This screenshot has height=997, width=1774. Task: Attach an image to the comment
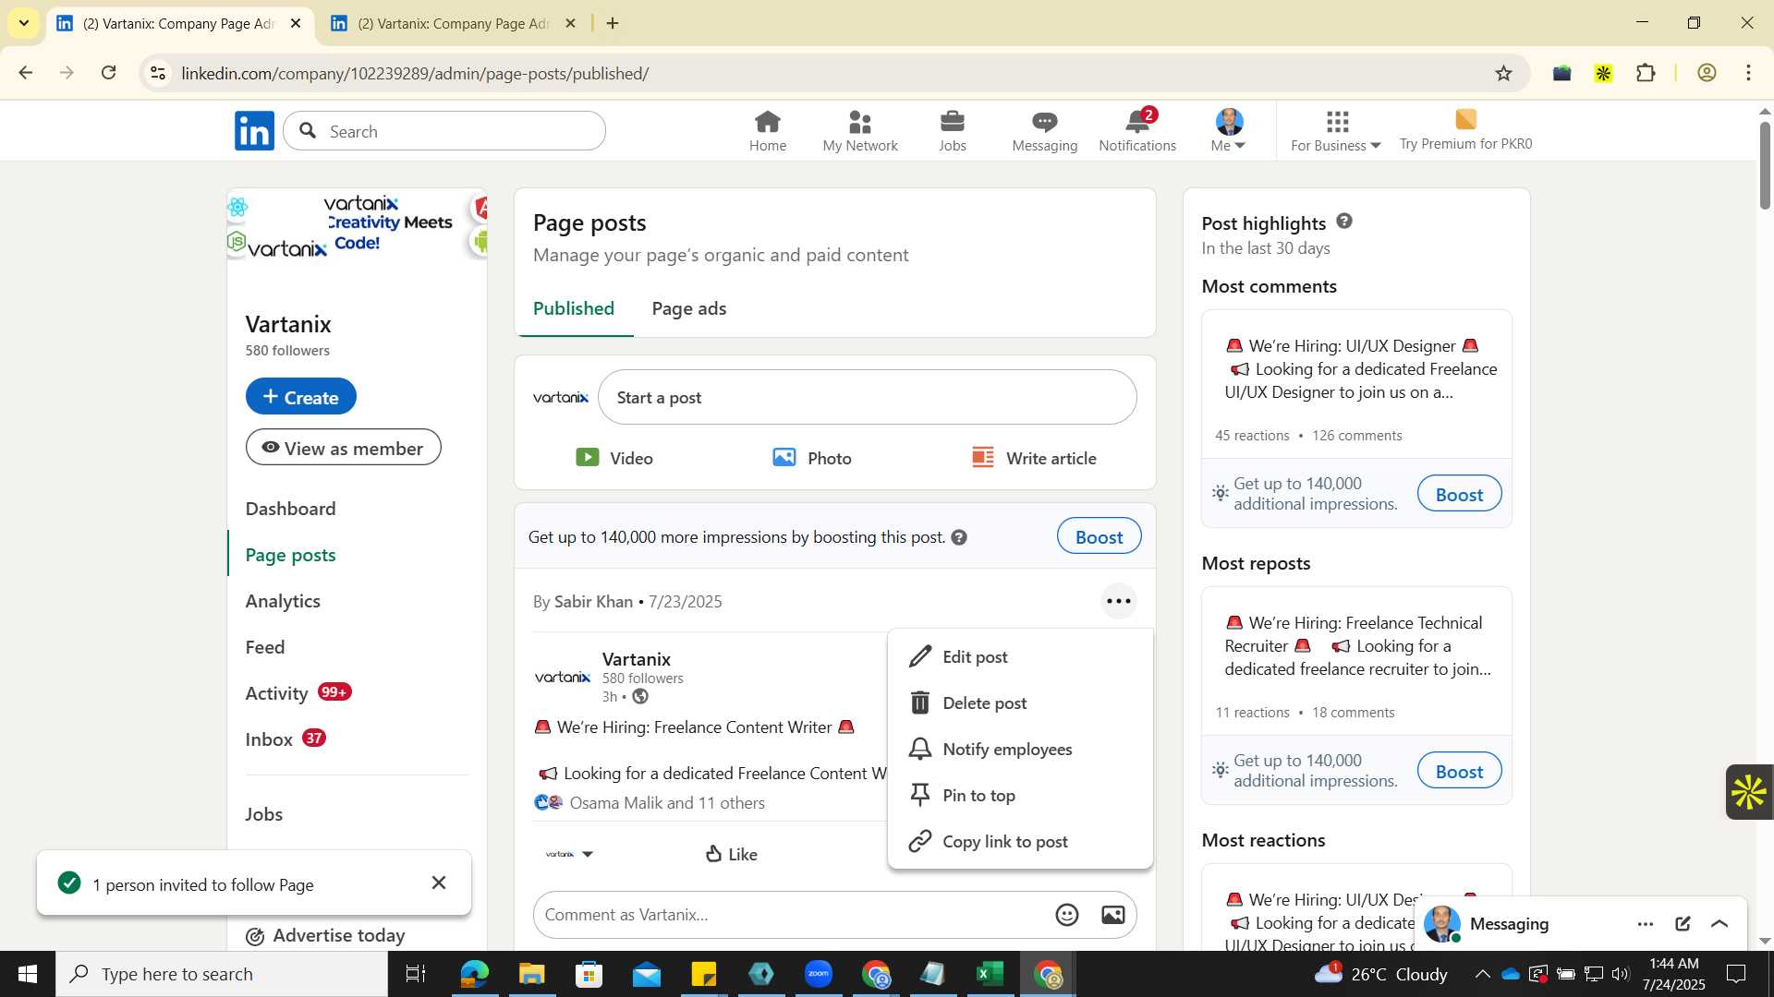pos(1113,915)
